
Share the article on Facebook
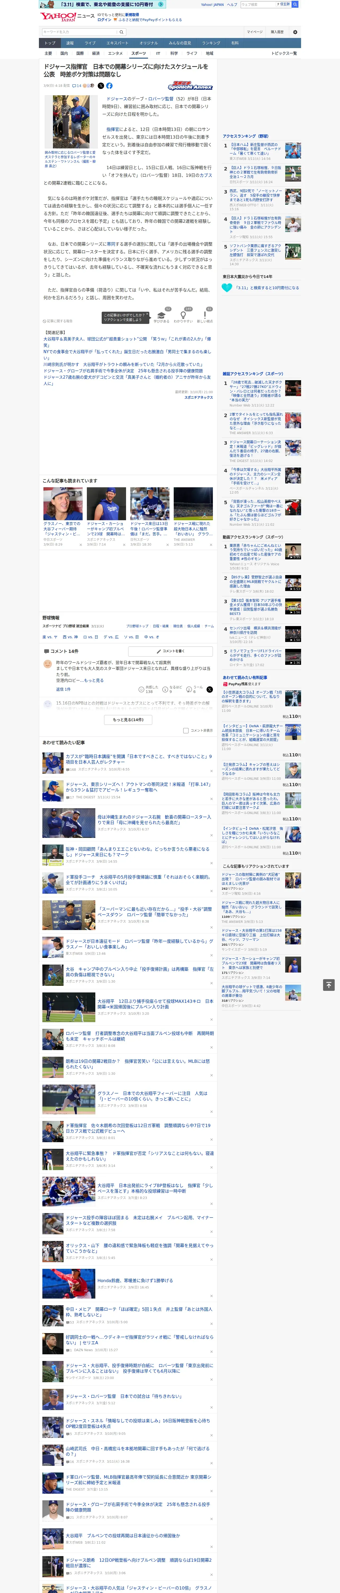[109, 86]
